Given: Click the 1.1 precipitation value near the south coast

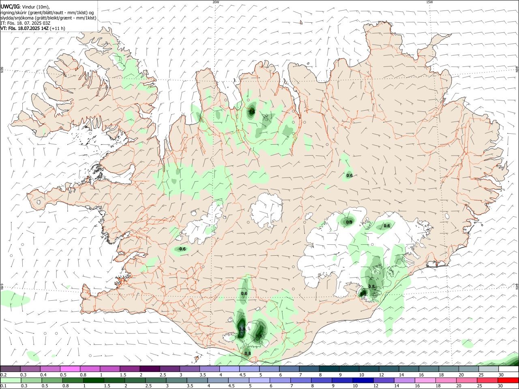Looking at the screenshot, I should pos(258,336).
